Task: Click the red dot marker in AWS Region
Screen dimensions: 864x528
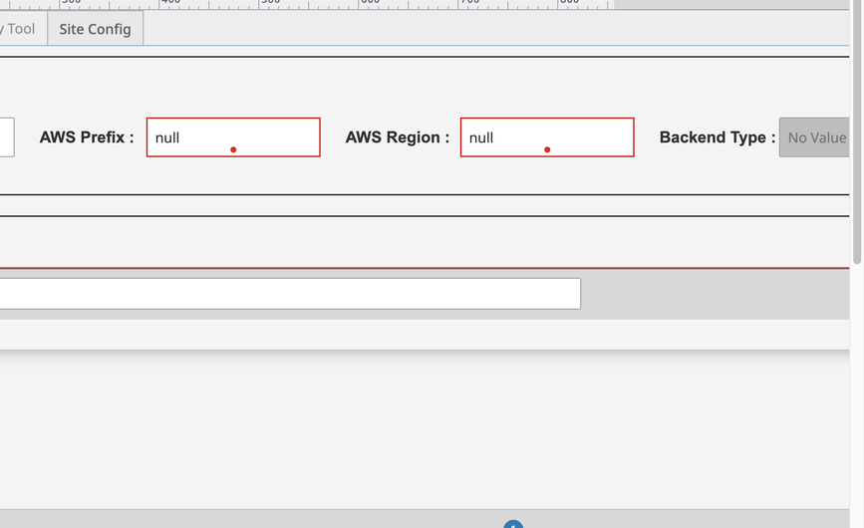Action: tap(547, 149)
